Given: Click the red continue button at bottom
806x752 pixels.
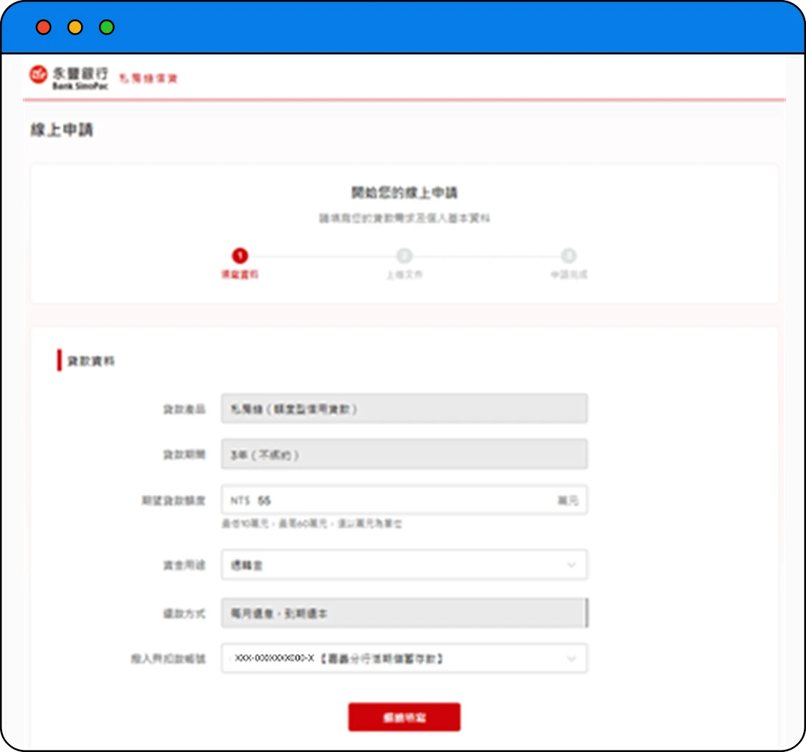Looking at the screenshot, I should pos(404,717).
